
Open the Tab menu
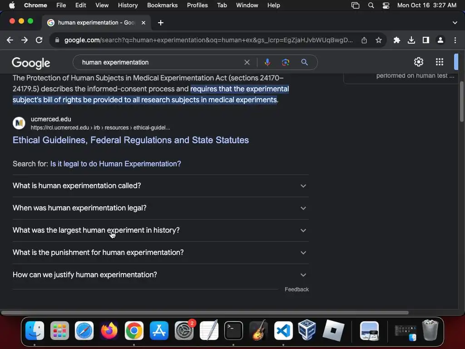pos(222,5)
